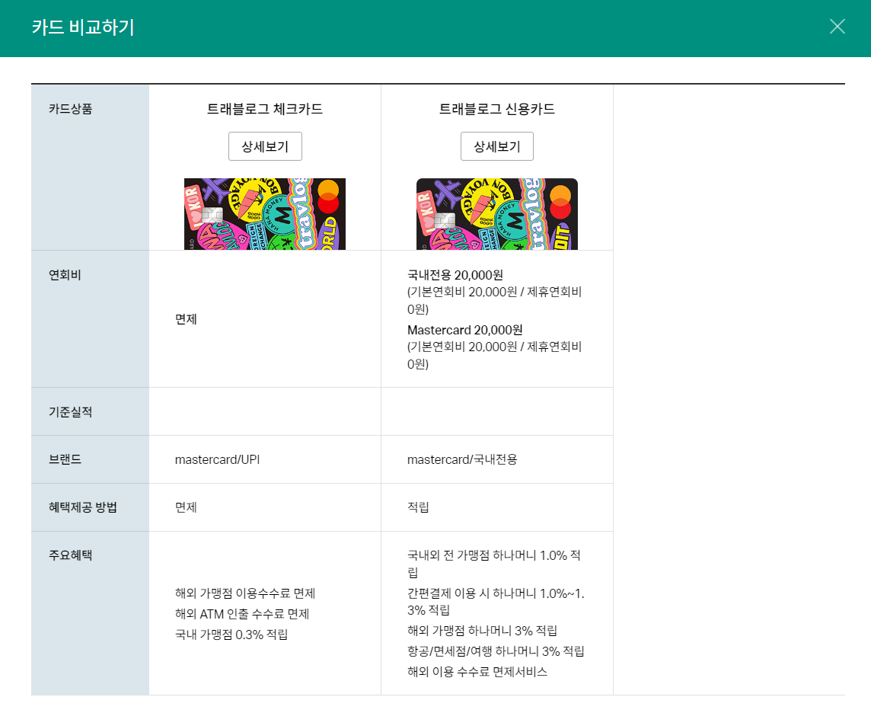Click 국내전용 20,000원 annual fee text
Image resolution: width=871 pixels, height=713 pixels.
coord(455,275)
